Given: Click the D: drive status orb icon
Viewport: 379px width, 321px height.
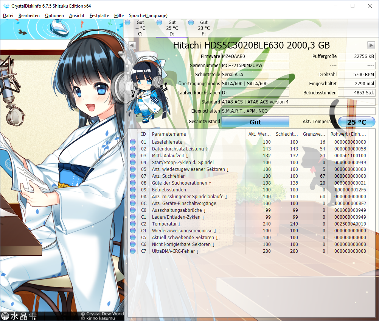Looking at the screenshot, I should (x=159, y=22).
